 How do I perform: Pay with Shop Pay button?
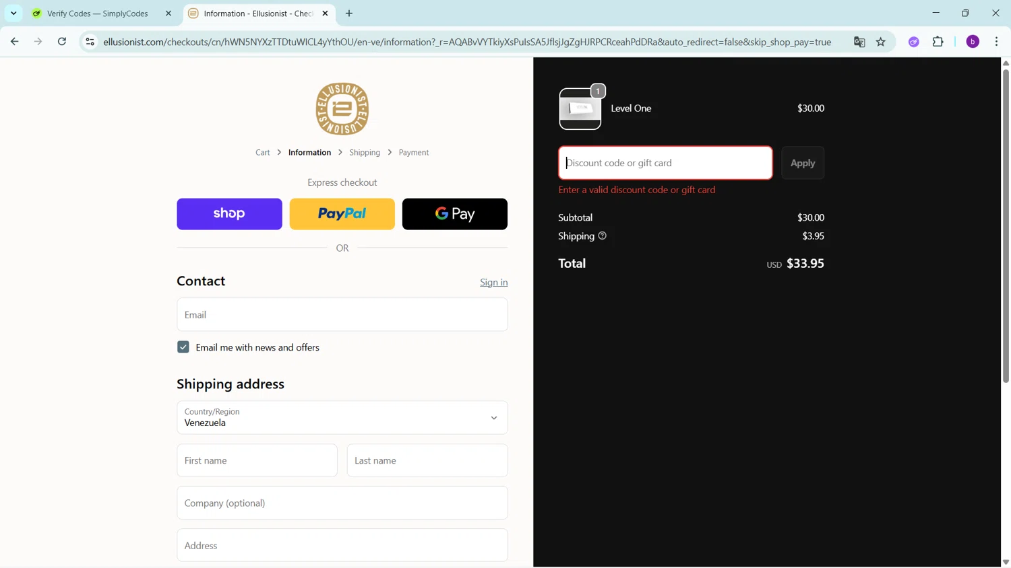click(x=229, y=214)
